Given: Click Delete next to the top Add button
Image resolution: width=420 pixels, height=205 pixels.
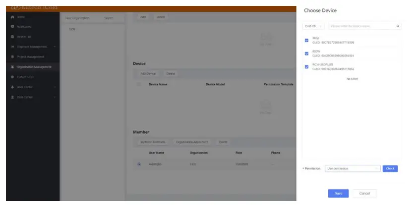Looking at the screenshot, I should (x=161, y=17).
